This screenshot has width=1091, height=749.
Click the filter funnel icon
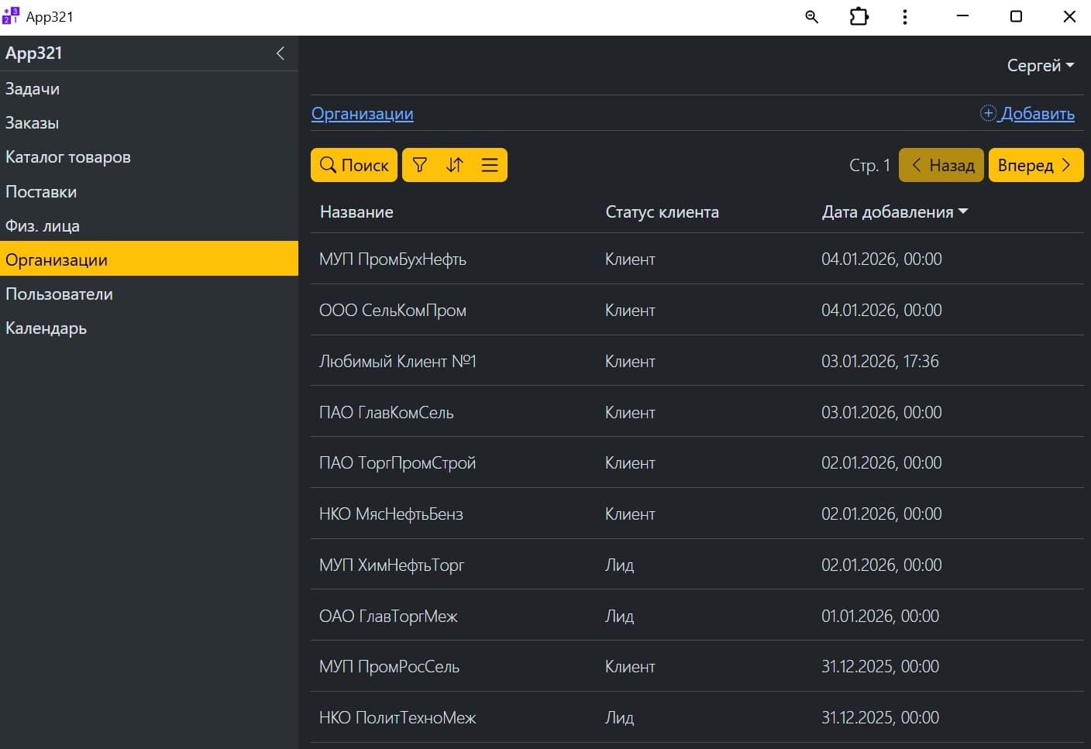(x=420, y=165)
